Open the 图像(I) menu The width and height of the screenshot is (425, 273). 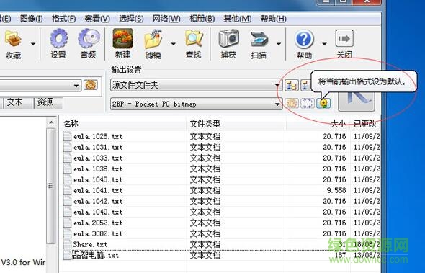pos(32,19)
